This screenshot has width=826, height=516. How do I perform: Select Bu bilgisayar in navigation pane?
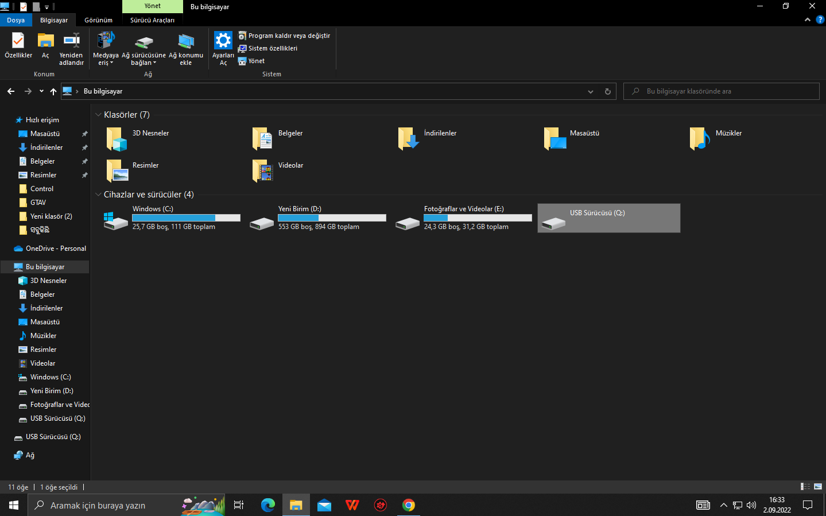45,267
